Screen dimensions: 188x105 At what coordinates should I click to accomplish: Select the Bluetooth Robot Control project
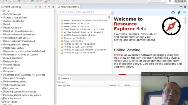[x=18, y=38]
